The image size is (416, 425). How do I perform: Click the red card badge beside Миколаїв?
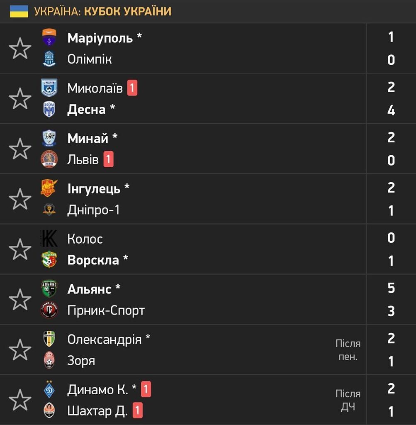click(132, 88)
